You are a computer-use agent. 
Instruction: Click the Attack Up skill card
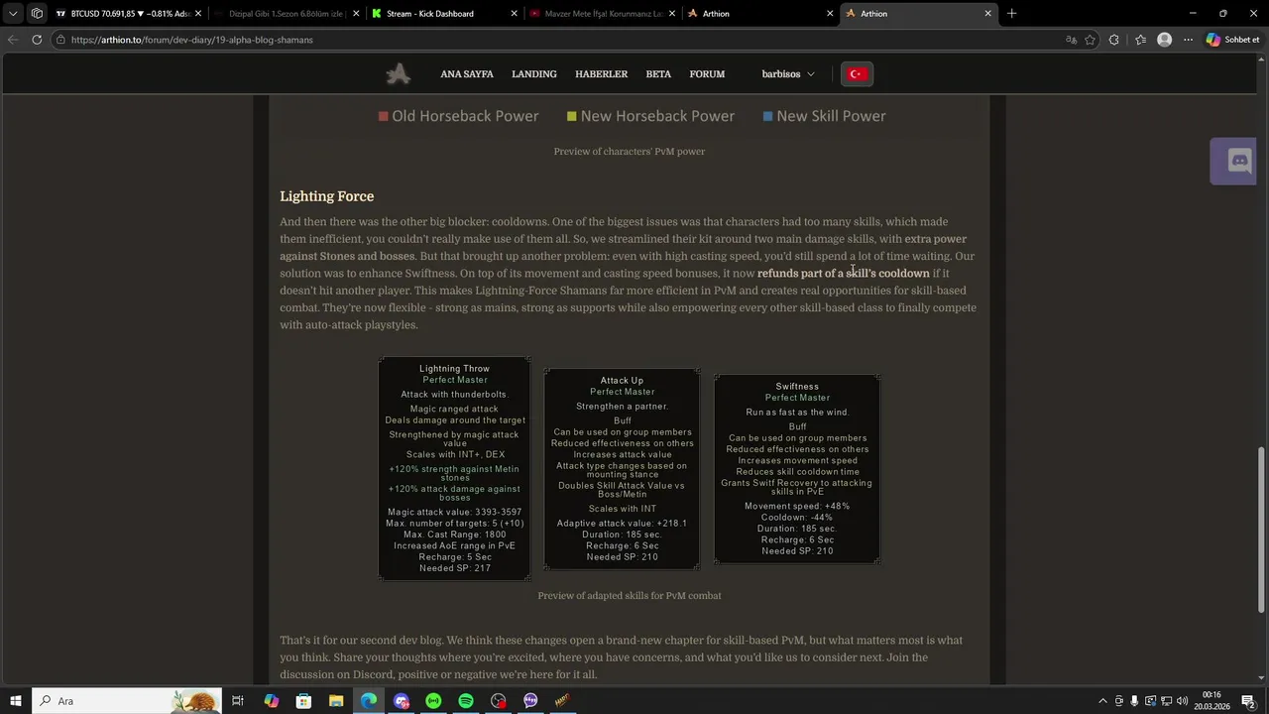[622, 469]
